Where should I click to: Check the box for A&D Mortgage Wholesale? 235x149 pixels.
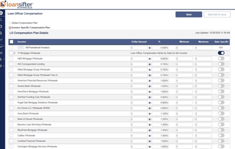coord(11,58)
